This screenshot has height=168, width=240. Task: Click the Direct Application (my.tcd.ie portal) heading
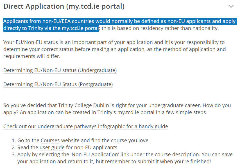pos(64,6)
